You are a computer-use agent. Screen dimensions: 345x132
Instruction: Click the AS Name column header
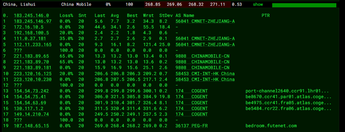[x=185, y=16]
